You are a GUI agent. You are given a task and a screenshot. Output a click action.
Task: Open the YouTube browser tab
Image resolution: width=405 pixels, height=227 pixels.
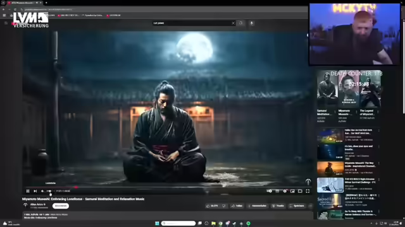(x=24, y=3)
